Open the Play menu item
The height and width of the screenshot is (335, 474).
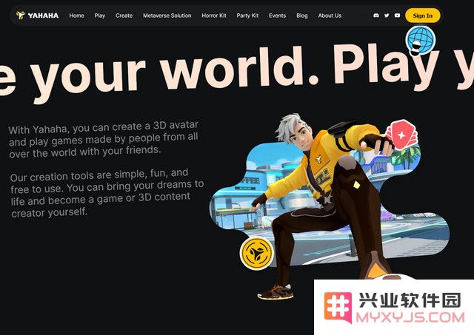(100, 16)
